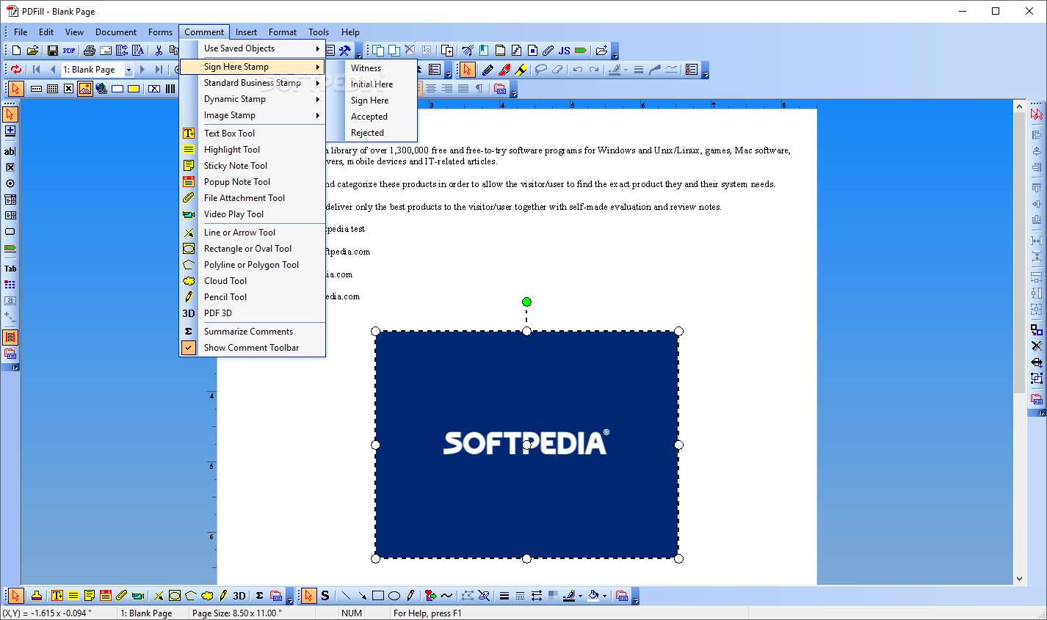Click the eraser icon in ink toolbar
The image size is (1047, 620).
click(x=557, y=70)
